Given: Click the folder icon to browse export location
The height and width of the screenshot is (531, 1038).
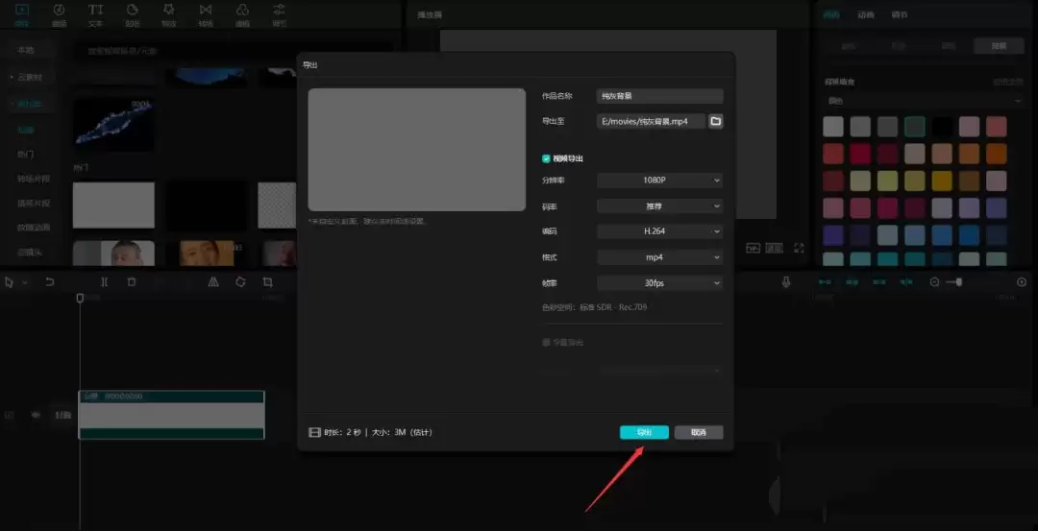Looking at the screenshot, I should pos(715,122).
